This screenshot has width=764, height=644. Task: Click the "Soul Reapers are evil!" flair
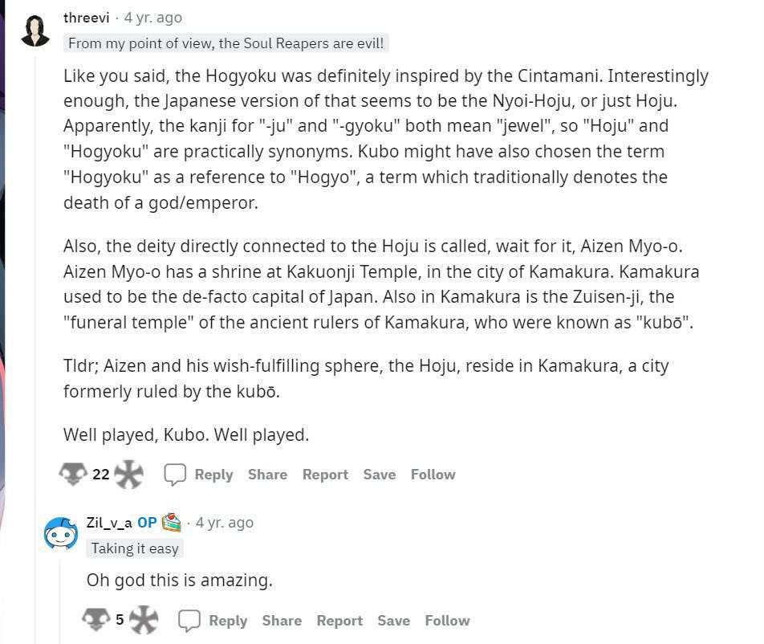(x=226, y=43)
